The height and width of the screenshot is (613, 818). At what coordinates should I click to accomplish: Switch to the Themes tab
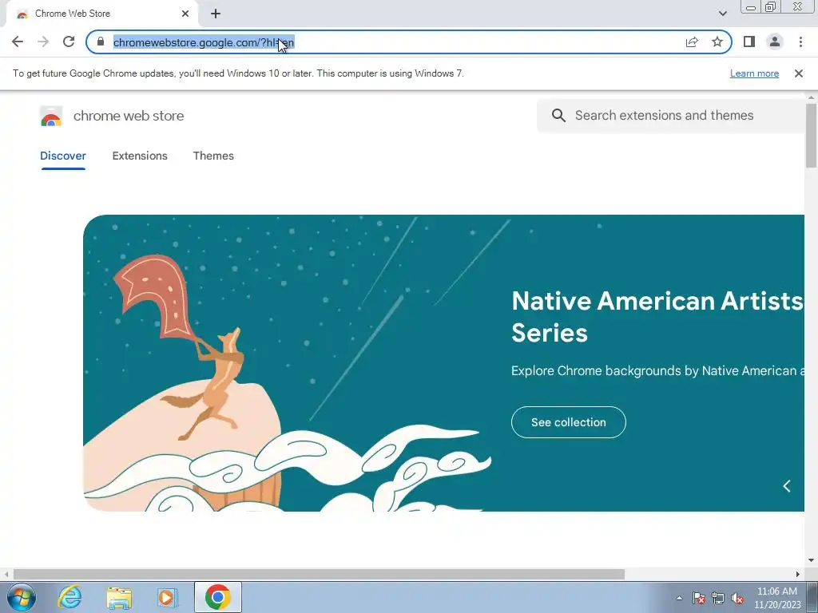(213, 156)
